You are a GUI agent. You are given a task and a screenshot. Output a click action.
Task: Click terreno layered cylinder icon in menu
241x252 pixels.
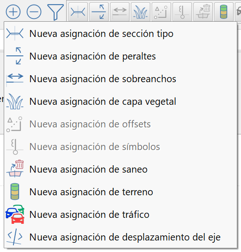(15, 192)
